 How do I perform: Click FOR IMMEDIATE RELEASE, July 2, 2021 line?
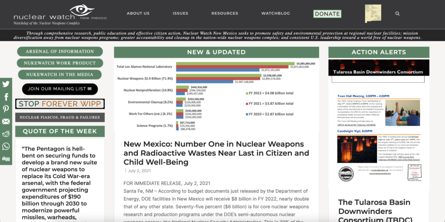[167, 183]
